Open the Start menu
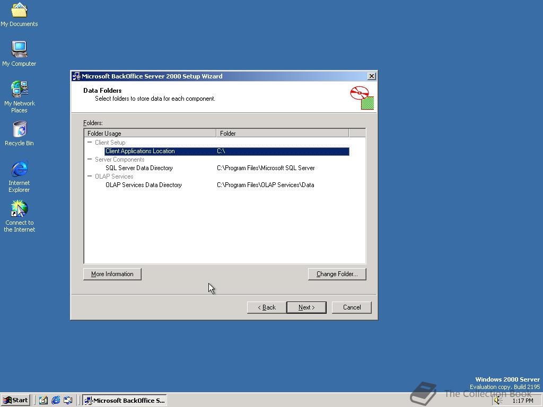Image resolution: width=543 pixels, height=407 pixels. point(15,400)
